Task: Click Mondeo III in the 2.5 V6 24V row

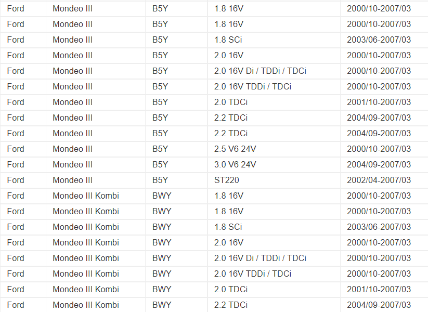Action: 73,149
